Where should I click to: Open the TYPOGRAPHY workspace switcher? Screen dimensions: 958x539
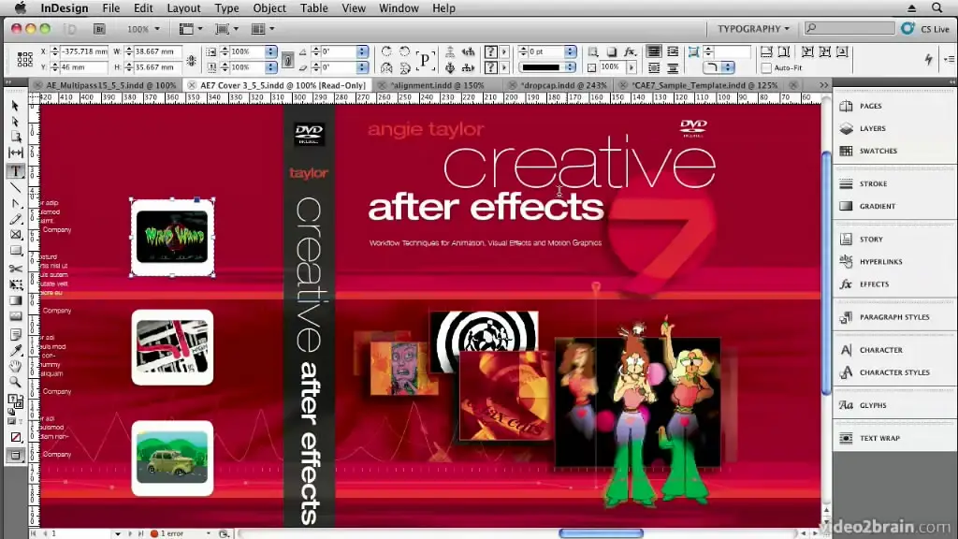point(753,29)
